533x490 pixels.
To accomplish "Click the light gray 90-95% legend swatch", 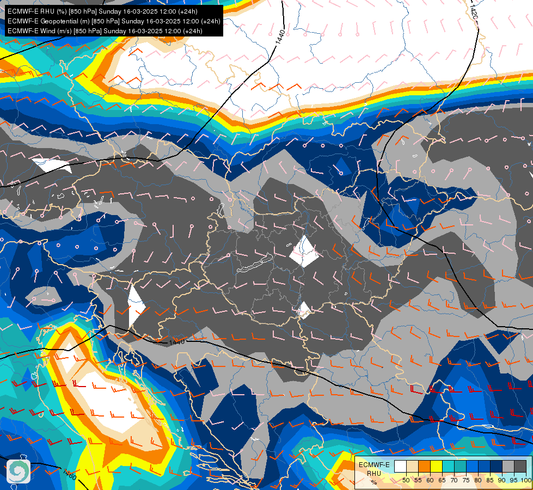I will click(x=508, y=466).
